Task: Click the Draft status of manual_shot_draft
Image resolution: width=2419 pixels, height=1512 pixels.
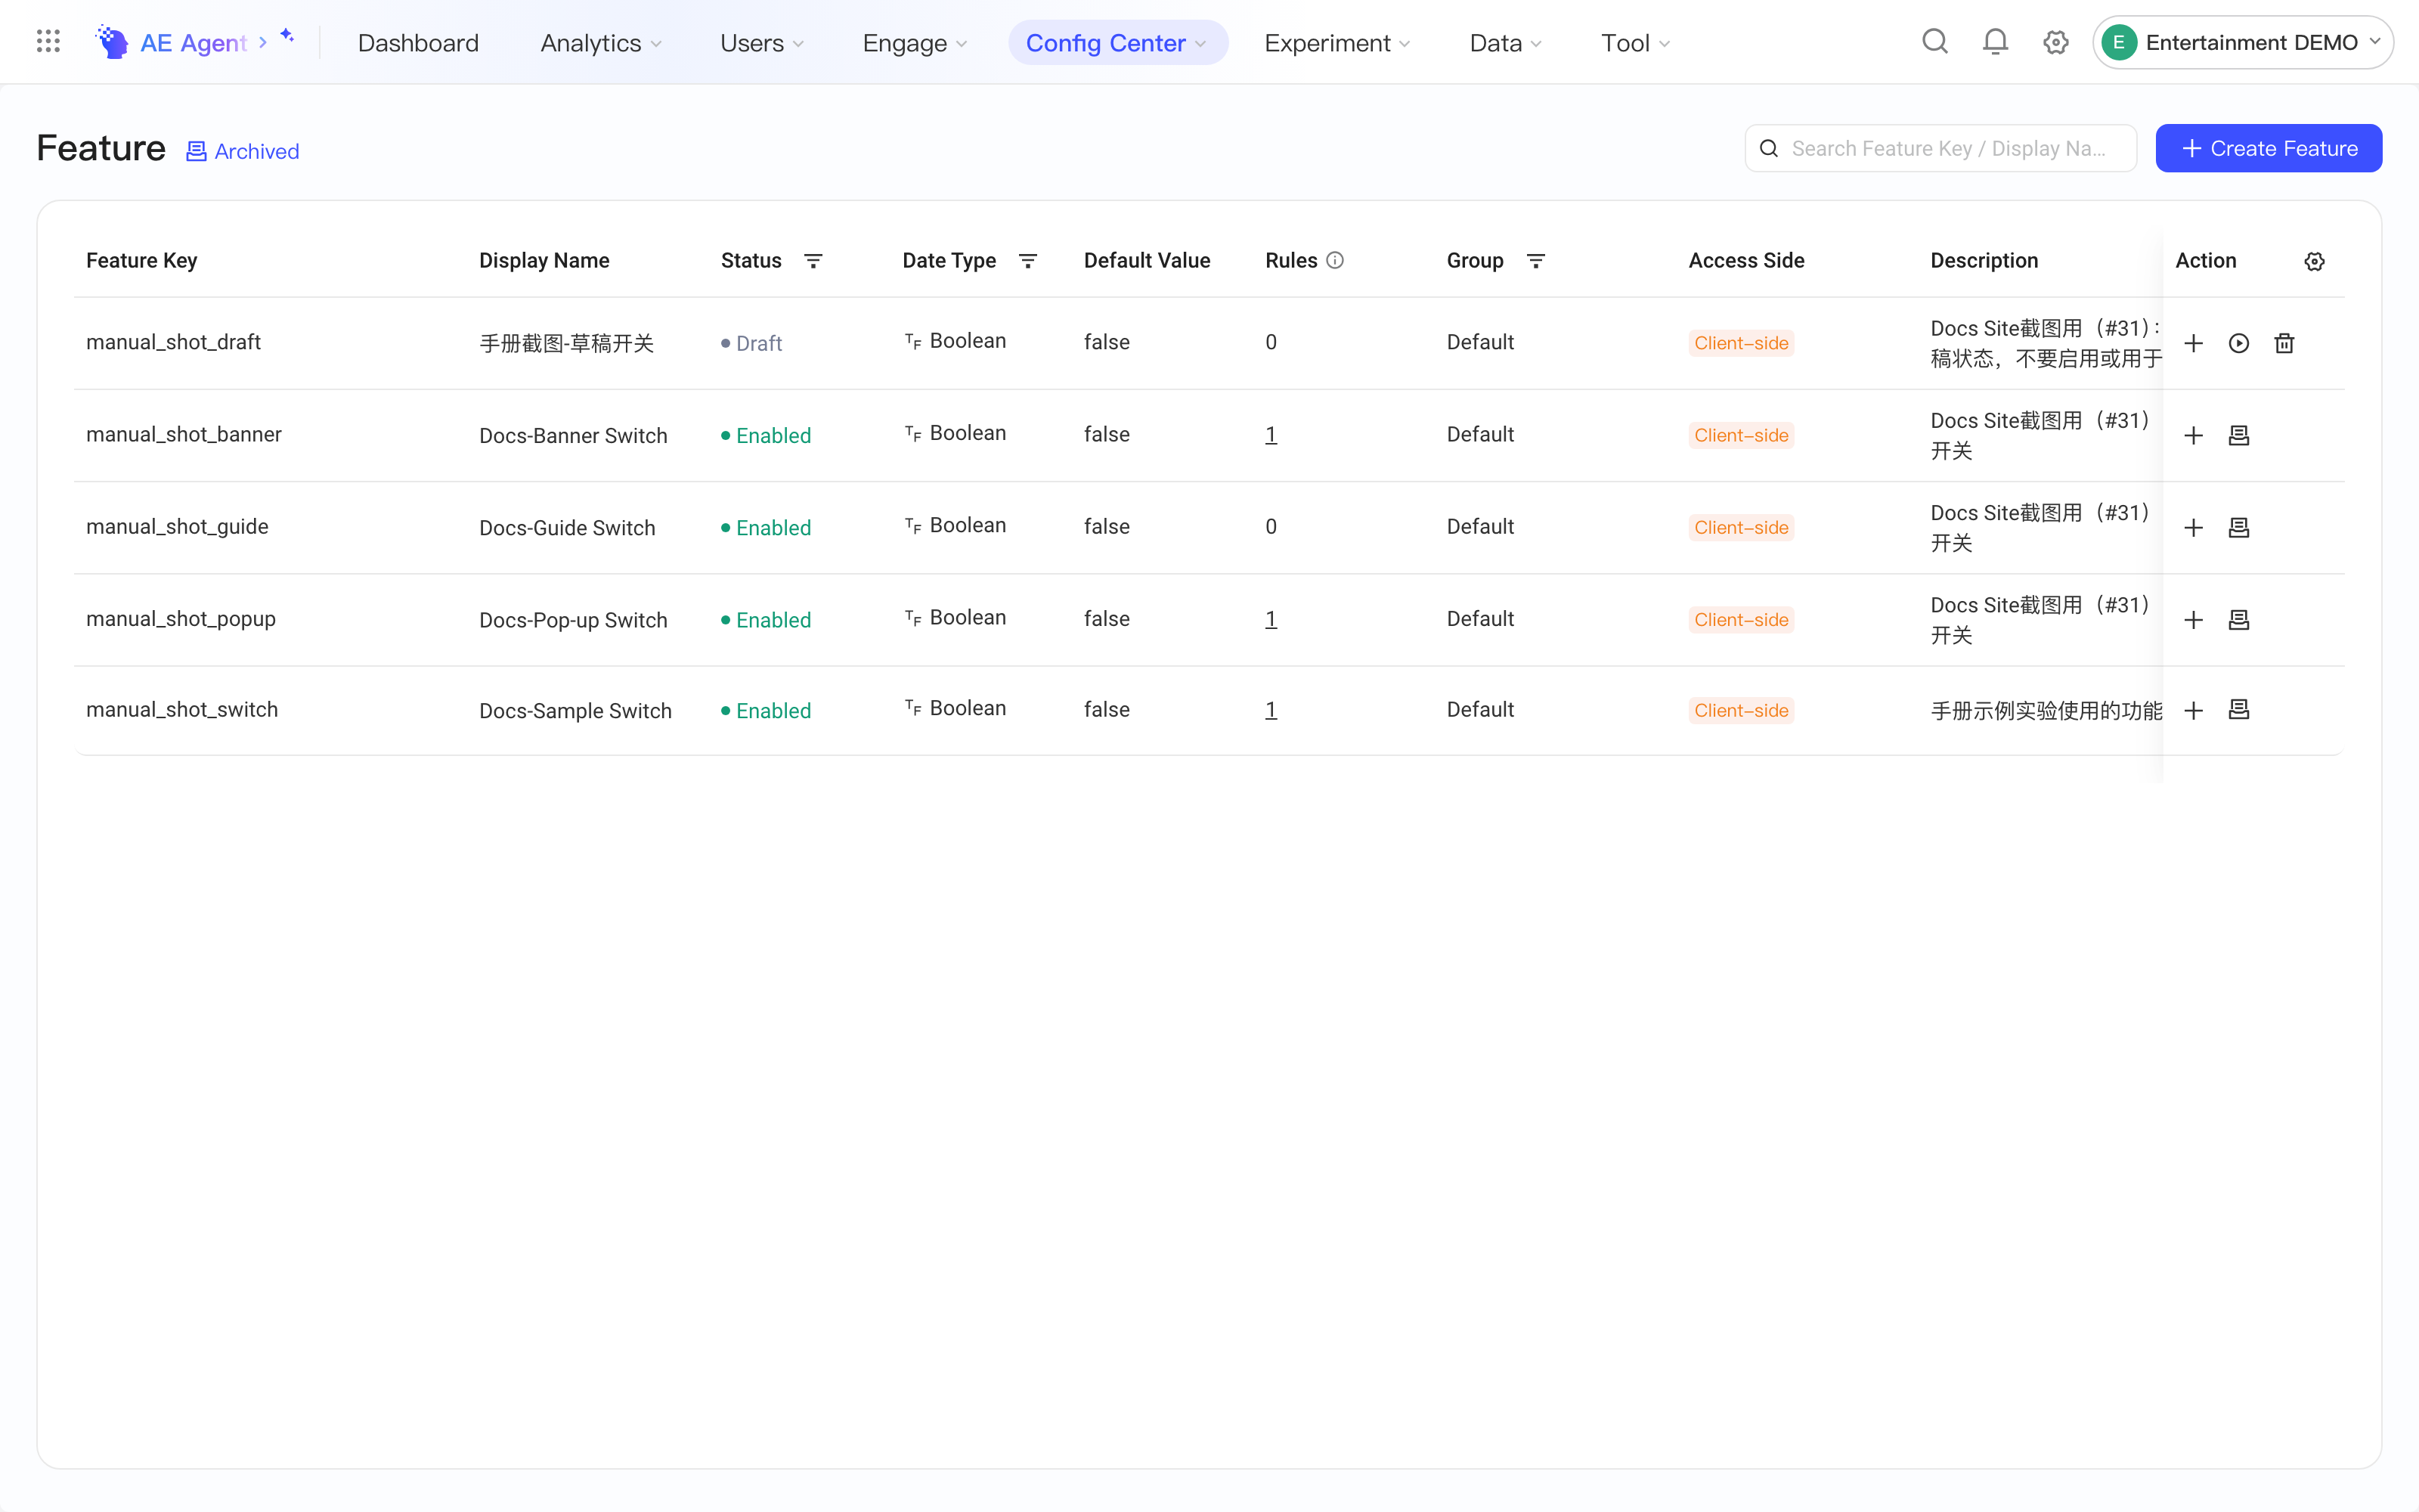Action: coord(751,343)
